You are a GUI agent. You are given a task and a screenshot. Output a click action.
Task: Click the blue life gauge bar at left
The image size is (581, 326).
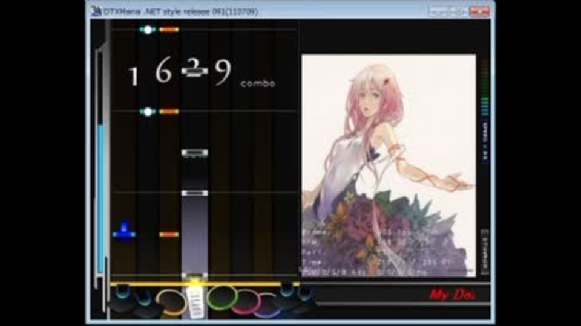tap(100, 199)
